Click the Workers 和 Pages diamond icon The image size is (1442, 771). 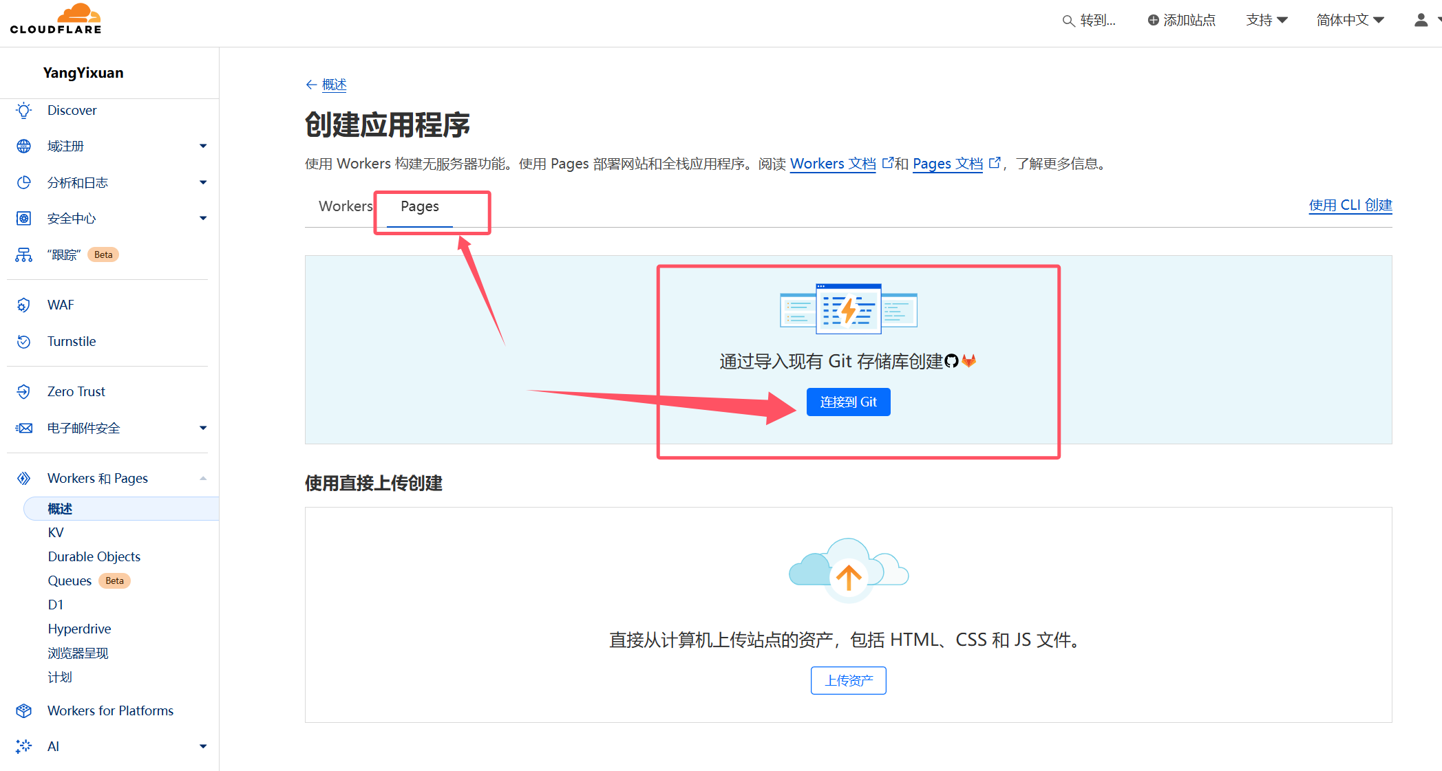pyautogui.click(x=24, y=478)
